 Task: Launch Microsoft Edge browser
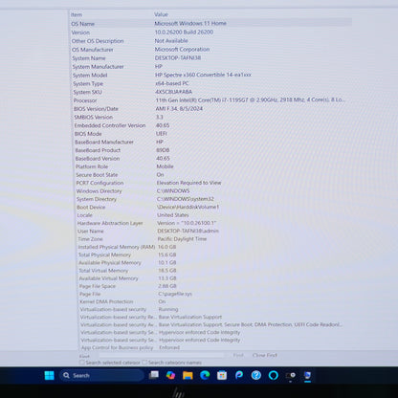coord(205,375)
